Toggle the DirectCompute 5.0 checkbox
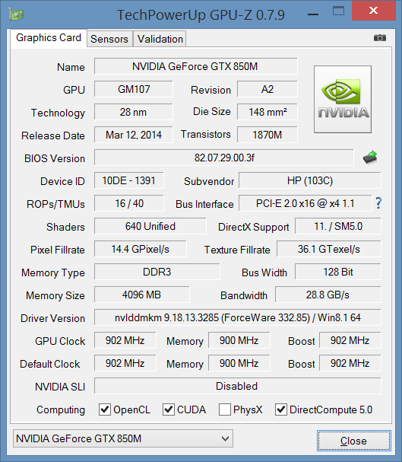The image size is (402, 462). (x=281, y=409)
